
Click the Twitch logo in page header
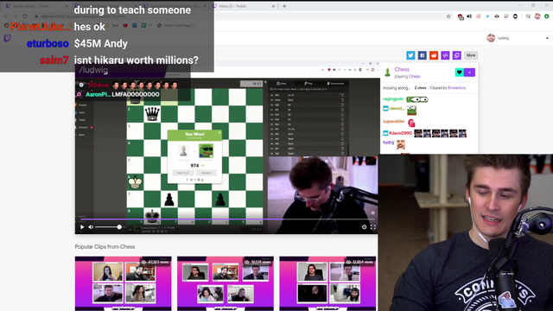(x=8, y=38)
